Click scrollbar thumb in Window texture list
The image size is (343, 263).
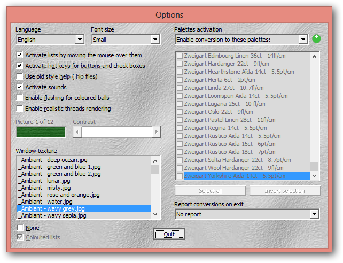pos(155,170)
